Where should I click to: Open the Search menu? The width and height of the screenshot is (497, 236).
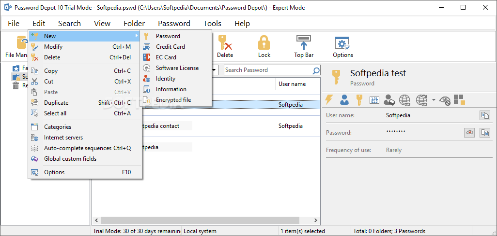coord(69,23)
